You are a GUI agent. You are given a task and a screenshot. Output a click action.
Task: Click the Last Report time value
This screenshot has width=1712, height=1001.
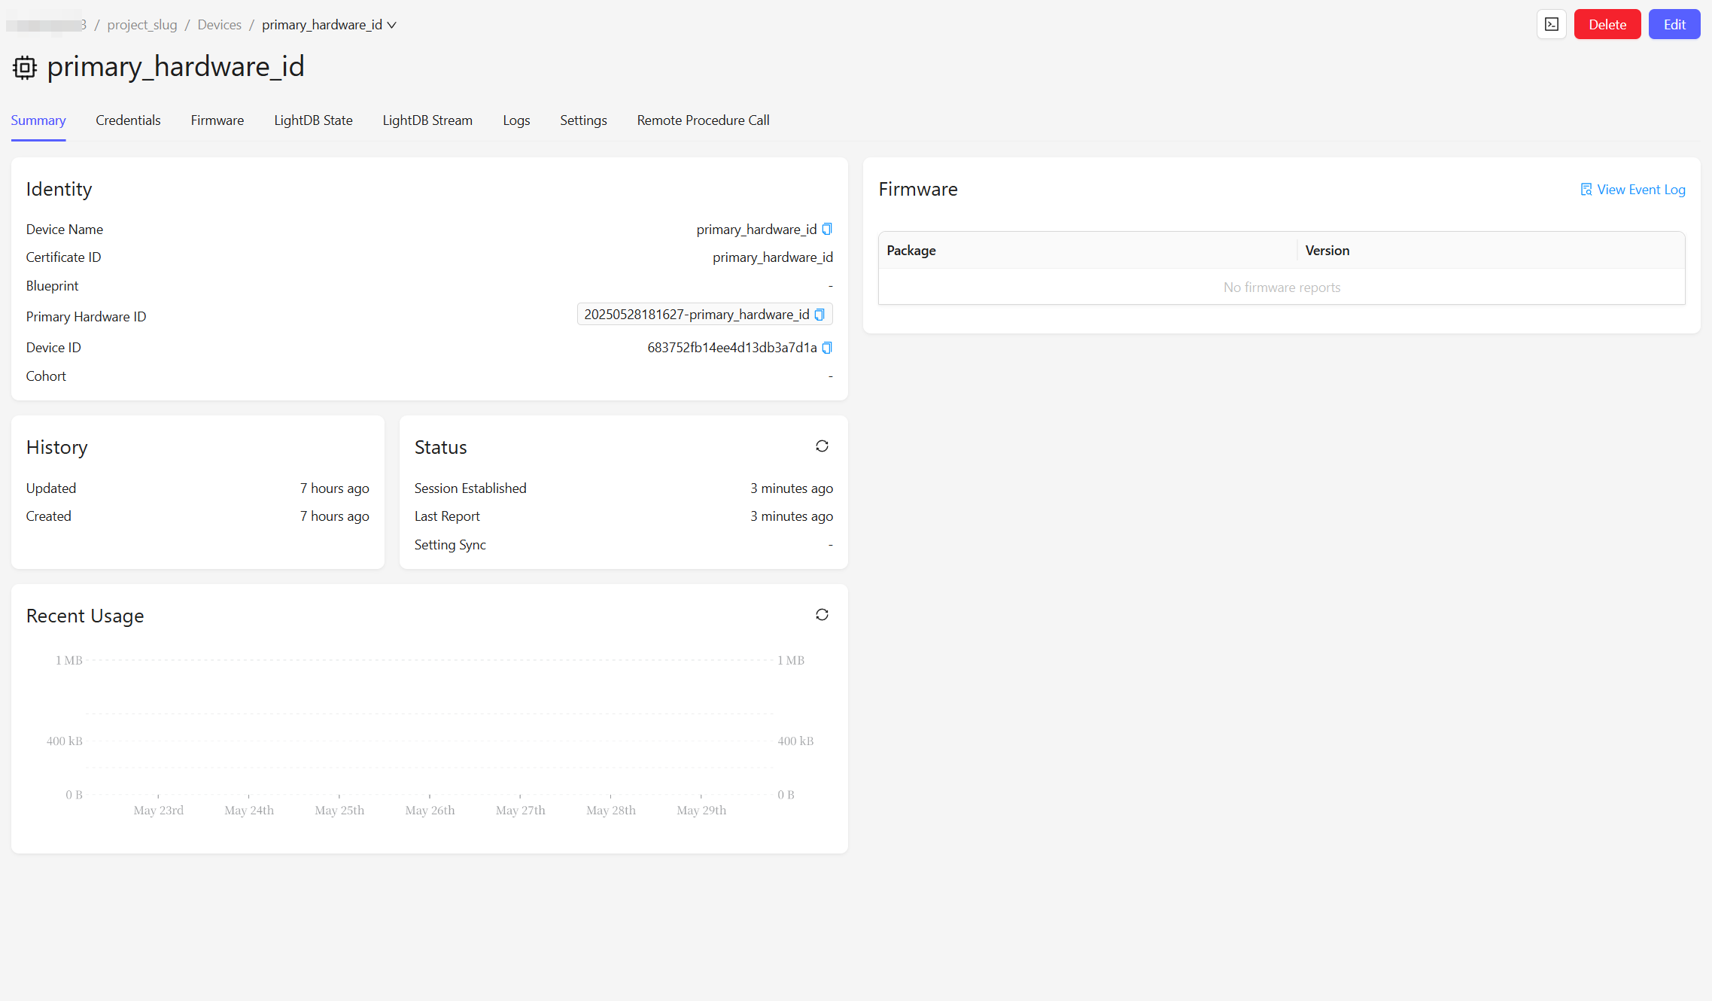[792, 516]
